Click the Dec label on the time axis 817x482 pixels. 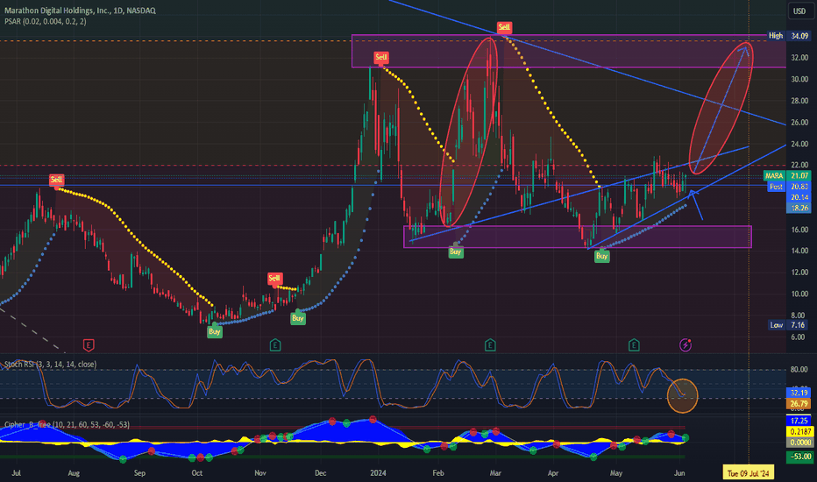tap(321, 473)
